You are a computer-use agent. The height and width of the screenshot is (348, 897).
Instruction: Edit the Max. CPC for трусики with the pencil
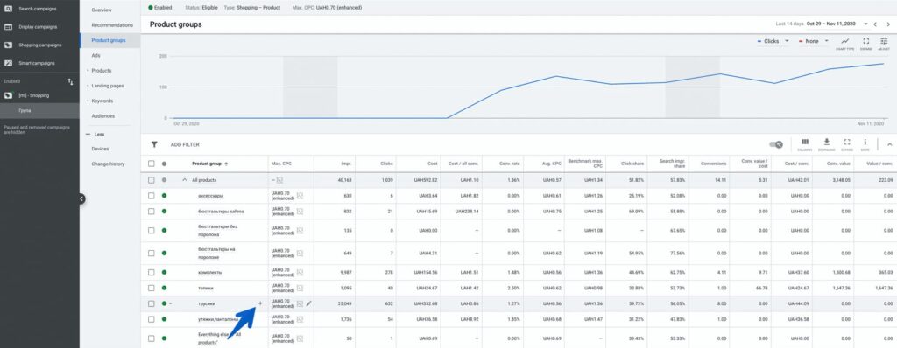pos(309,303)
